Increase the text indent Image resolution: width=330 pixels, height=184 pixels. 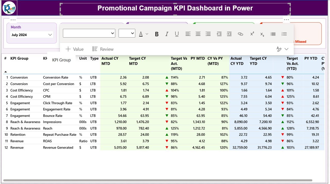click(x=229, y=34)
